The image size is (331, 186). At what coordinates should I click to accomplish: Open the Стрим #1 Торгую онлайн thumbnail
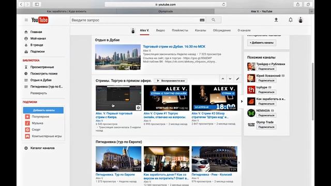click(167, 98)
